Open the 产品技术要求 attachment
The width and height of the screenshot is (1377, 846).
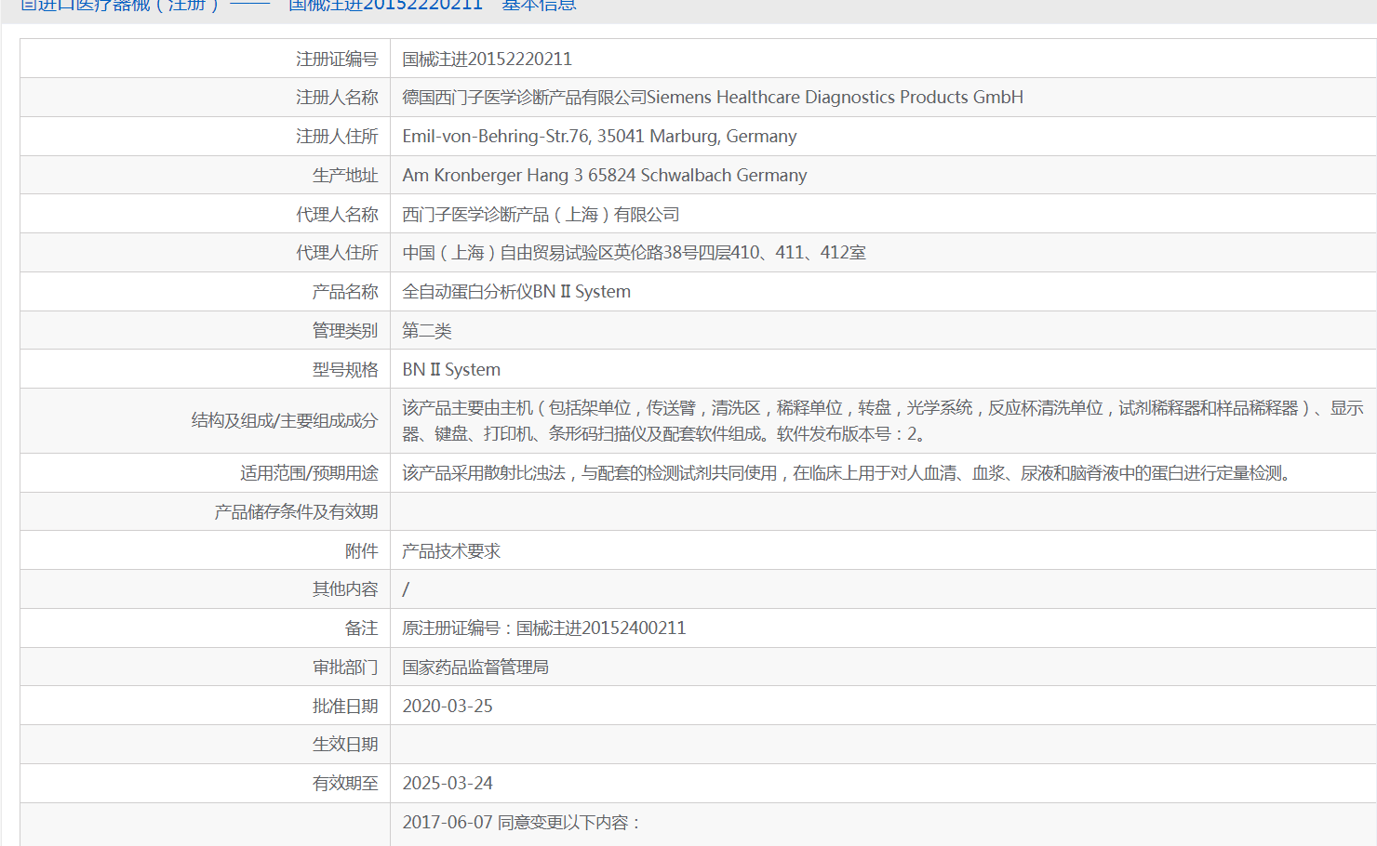click(x=451, y=551)
